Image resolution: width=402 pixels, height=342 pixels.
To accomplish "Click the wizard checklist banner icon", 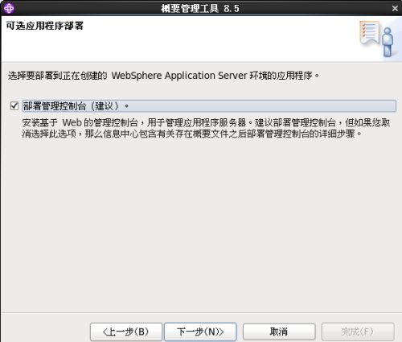I will tap(377, 39).
